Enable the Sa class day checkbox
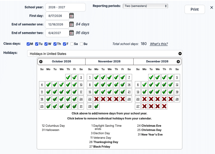Image resolution: width=215 pixels, height=154 pixels. point(72,44)
